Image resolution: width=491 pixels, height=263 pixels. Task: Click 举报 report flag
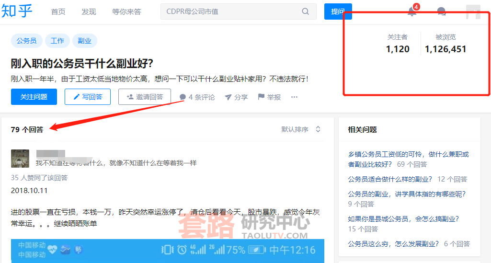coord(269,97)
